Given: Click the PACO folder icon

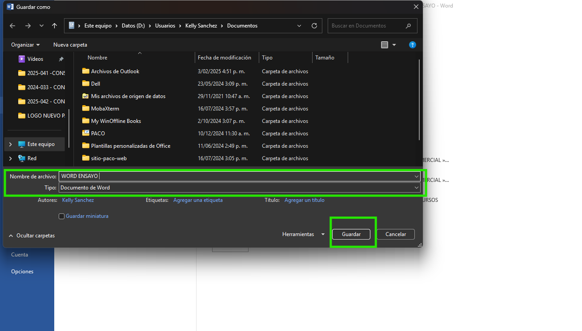Looking at the screenshot, I should [86, 134].
